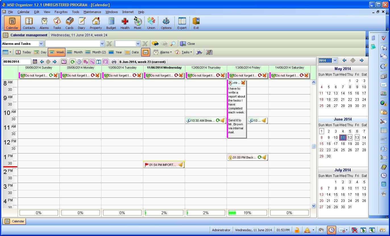Expand the wide empty filter combo box
The image size is (390, 236).
click(x=102, y=44)
